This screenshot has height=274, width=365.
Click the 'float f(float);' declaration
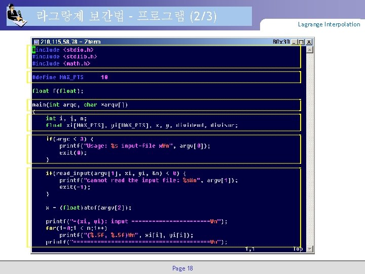tap(58, 91)
